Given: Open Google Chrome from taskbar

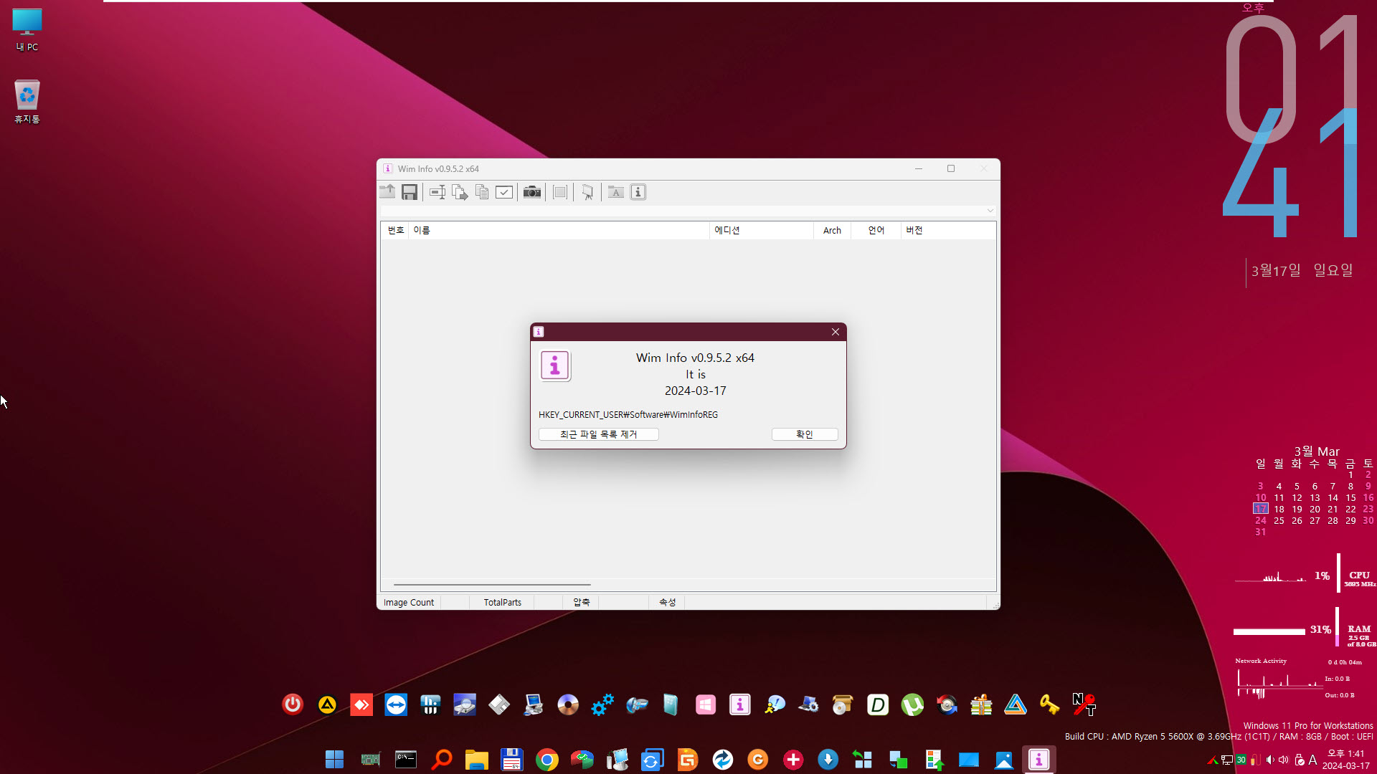Looking at the screenshot, I should (x=546, y=760).
